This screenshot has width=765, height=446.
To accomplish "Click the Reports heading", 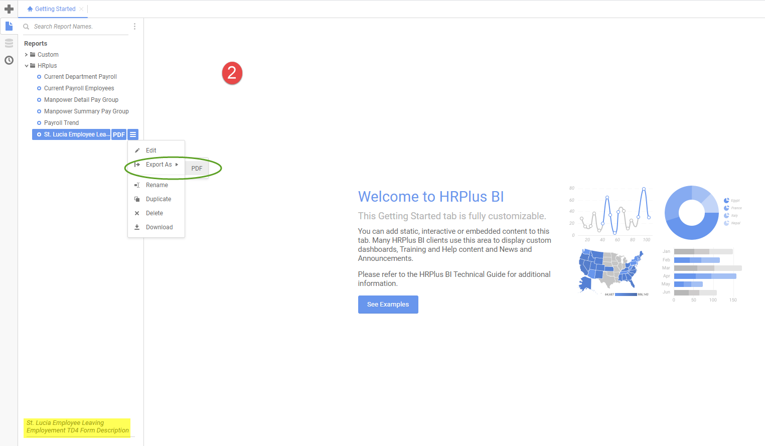I will (36, 44).
